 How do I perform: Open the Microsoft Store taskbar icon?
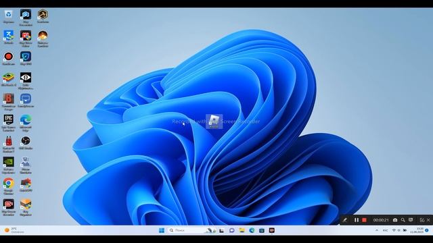(x=262, y=230)
